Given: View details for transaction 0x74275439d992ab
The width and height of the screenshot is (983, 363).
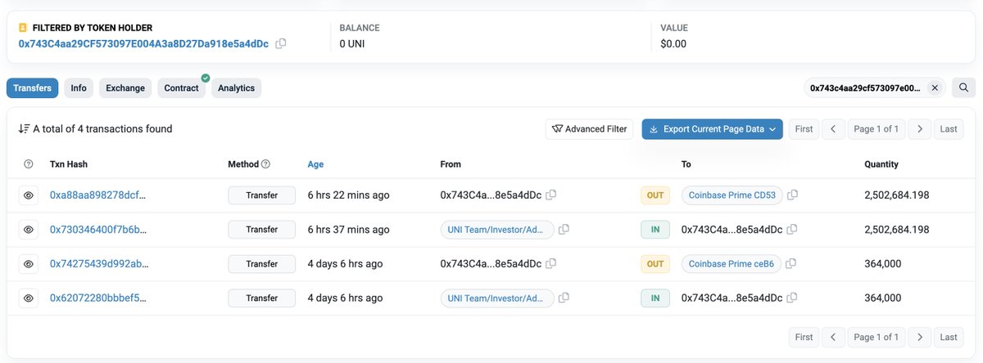Looking at the screenshot, I should pyautogui.click(x=29, y=264).
